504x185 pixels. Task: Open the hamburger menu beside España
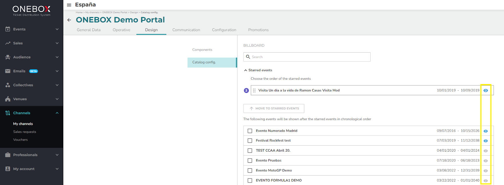coord(69,5)
